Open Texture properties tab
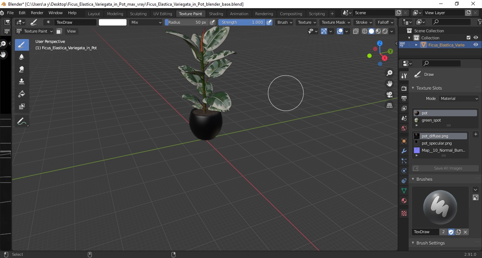The width and height of the screenshot is (482, 258). (404, 213)
